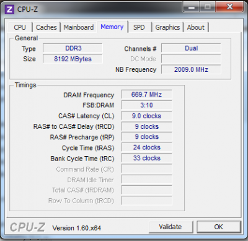The width and height of the screenshot is (248, 241).
Task: Click the Total CAS# (tRDRAM) label
Action: point(83,190)
